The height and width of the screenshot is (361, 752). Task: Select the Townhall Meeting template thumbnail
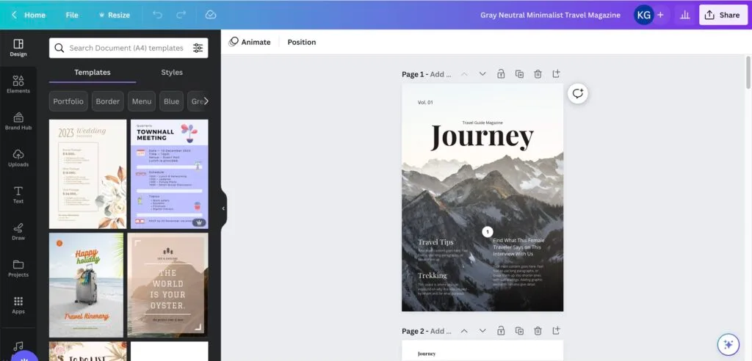point(170,174)
